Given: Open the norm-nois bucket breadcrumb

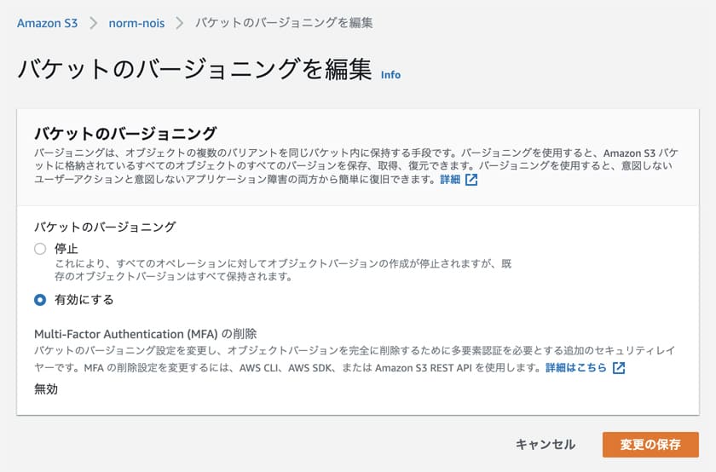Looking at the screenshot, I should pyautogui.click(x=136, y=23).
